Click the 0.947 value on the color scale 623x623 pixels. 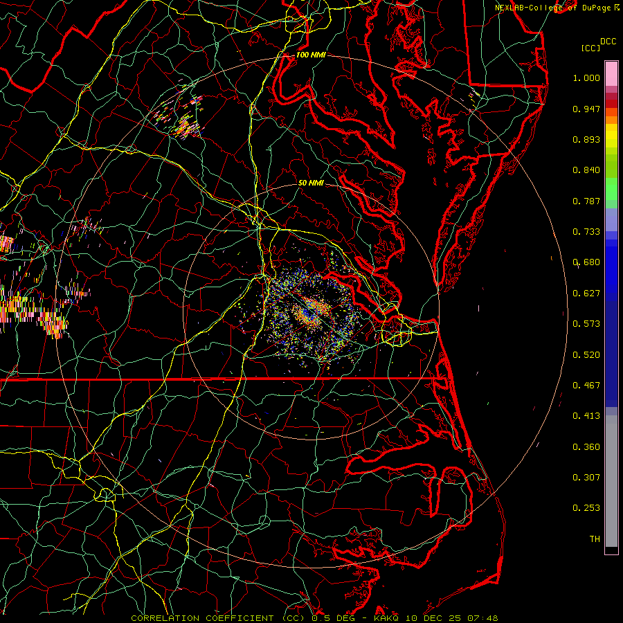point(586,109)
